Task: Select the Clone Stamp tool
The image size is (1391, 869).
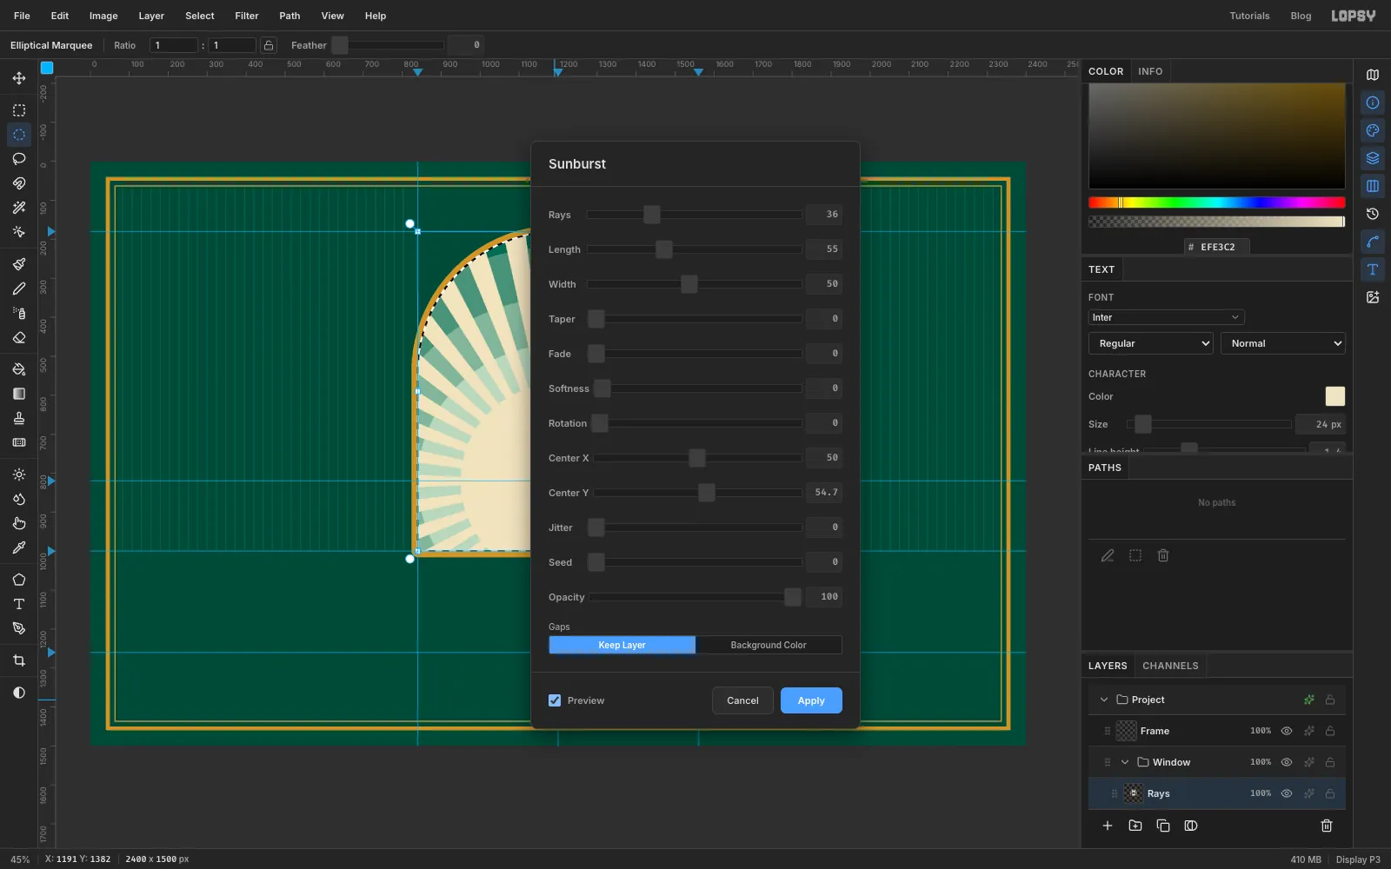Action: click(19, 418)
